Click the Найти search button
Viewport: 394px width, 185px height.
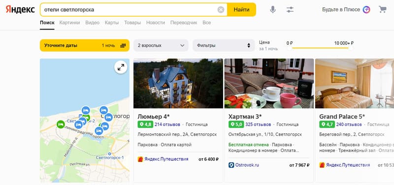coord(241,9)
